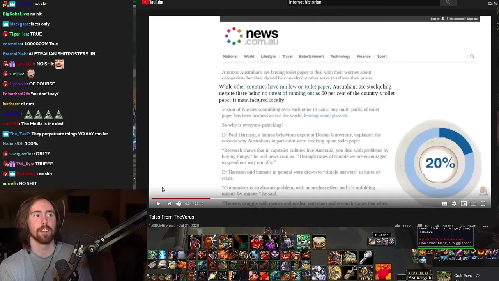499x281 pixels.
Task: Click the news site search magnifier
Action: click(x=472, y=56)
